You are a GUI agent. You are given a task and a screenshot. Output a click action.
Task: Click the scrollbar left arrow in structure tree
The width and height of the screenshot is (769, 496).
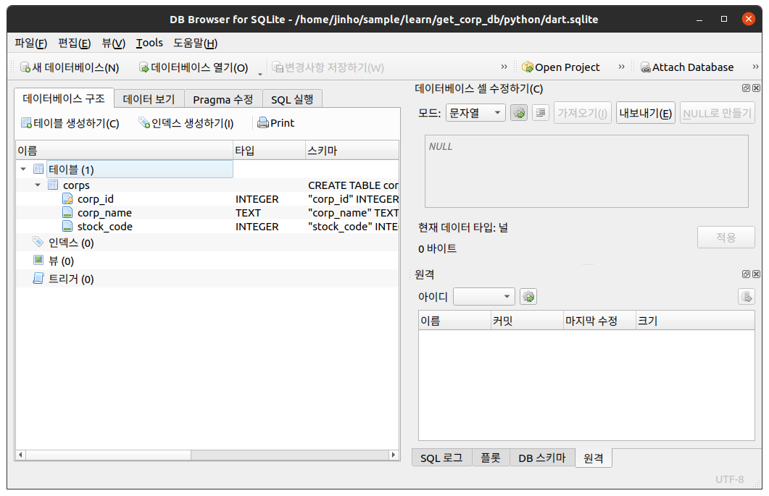pyautogui.click(x=20, y=455)
